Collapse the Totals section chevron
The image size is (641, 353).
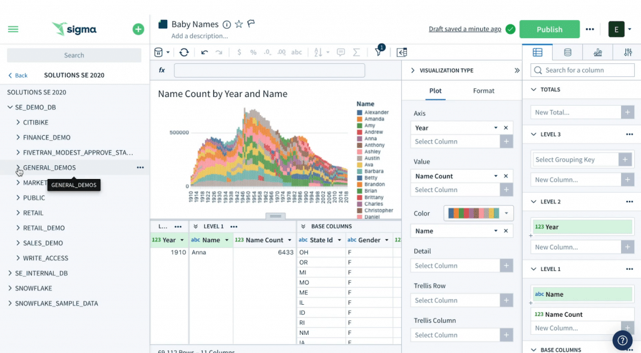(x=534, y=90)
